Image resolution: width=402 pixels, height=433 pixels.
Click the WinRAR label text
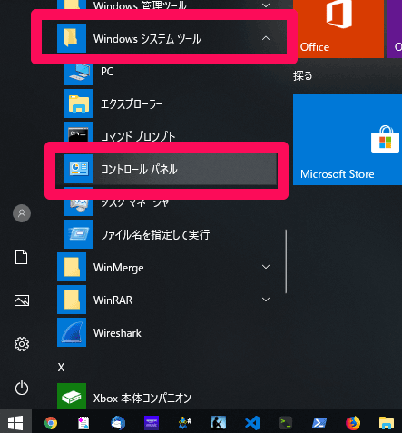(113, 300)
